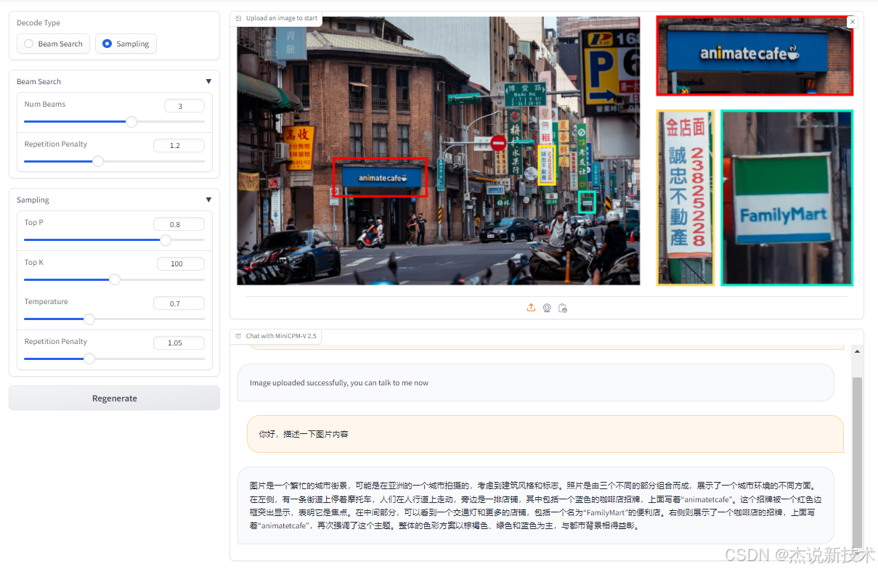The height and width of the screenshot is (569, 878).
Task: Collapse the Beam Search settings section arrow
Action: tap(208, 82)
